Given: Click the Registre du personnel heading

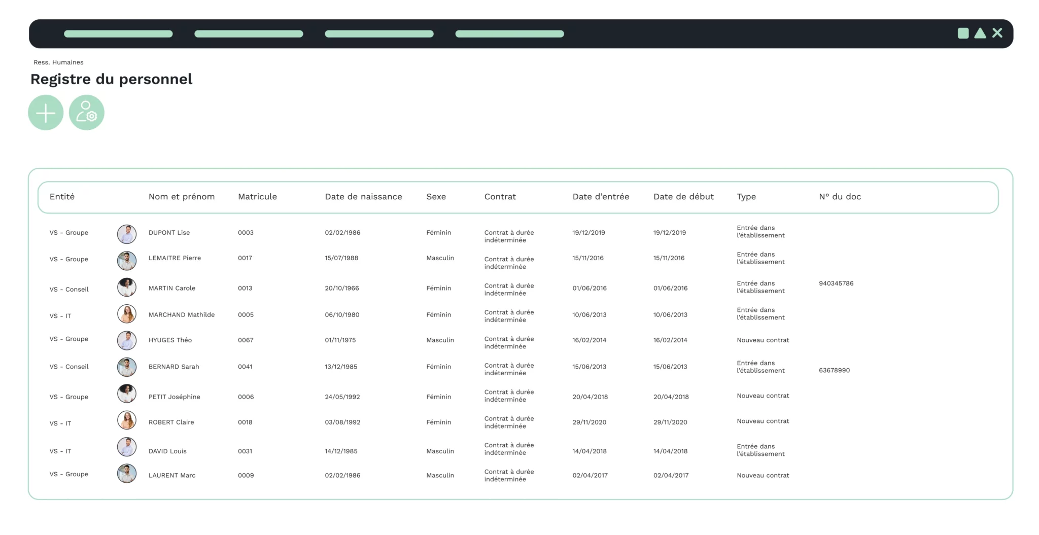Looking at the screenshot, I should pyautogui.click(x=111, y=79).
